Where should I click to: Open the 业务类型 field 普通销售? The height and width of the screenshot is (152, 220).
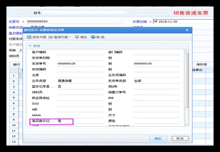click(80, 81)
